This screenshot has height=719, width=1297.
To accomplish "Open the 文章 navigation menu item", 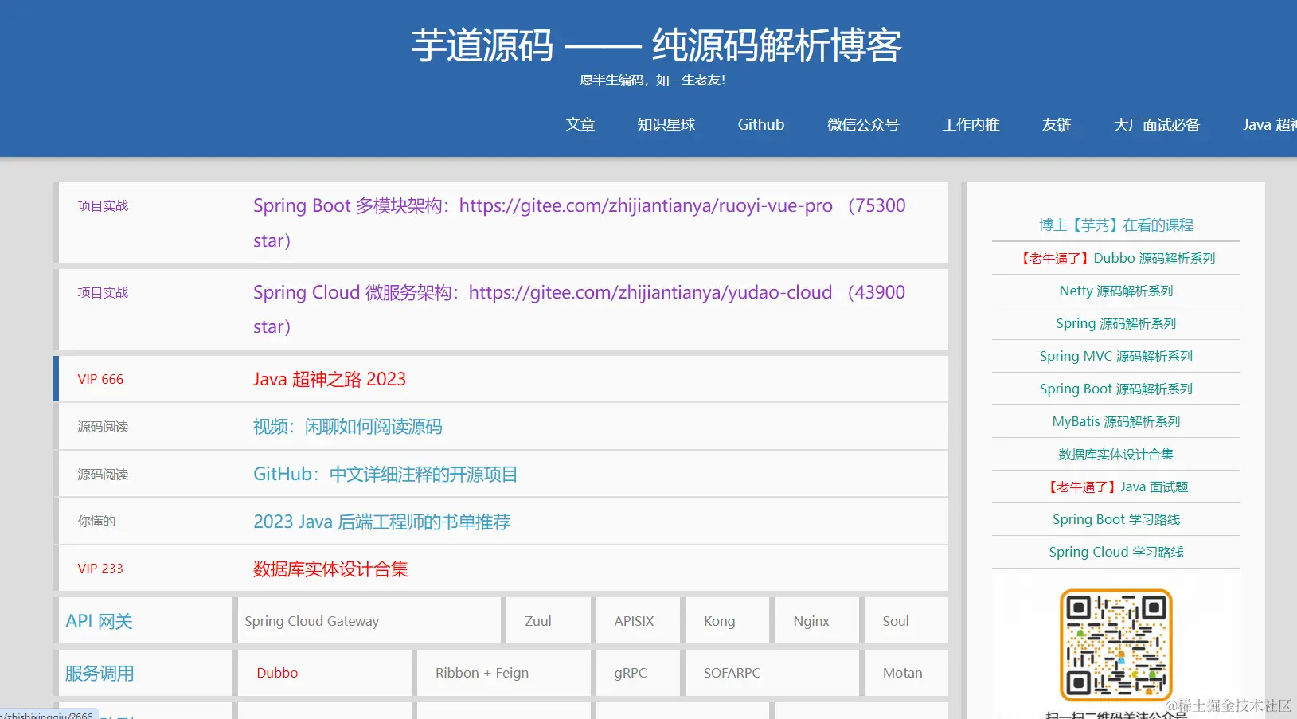I will pyautogui.click(x=580, y=125).
